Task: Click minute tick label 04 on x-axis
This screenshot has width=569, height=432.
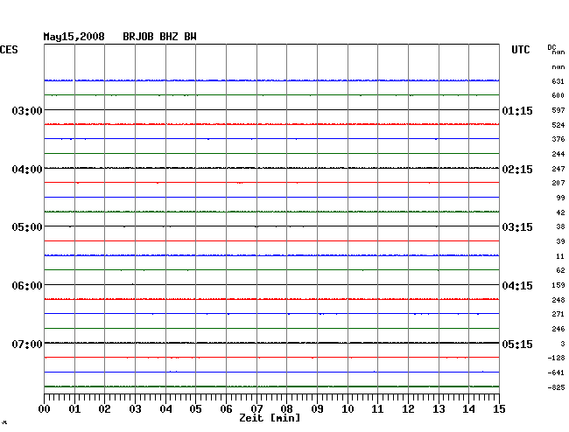Action: click(165, 409)
